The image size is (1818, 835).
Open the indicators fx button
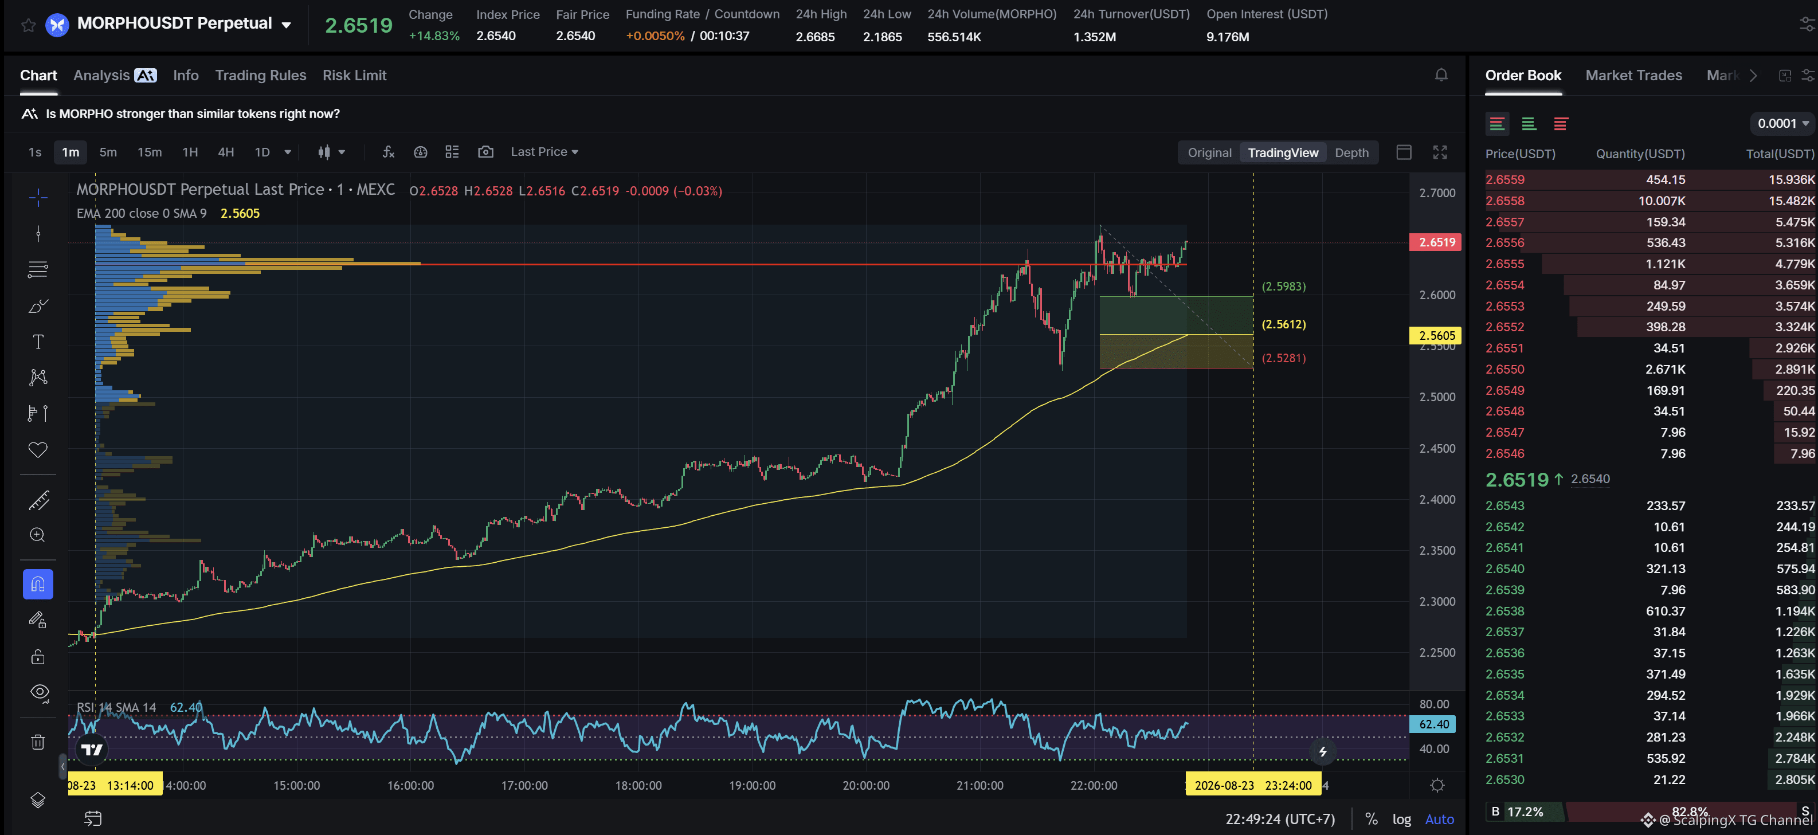pos(388,152)
